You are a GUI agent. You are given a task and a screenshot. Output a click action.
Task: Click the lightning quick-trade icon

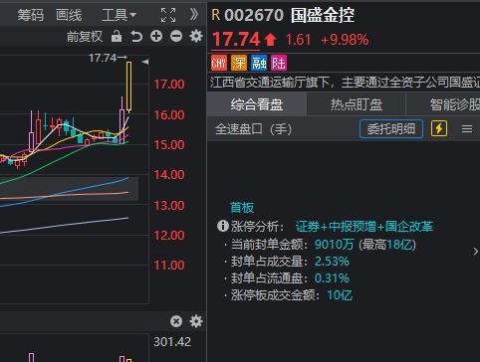click(439, 128)
